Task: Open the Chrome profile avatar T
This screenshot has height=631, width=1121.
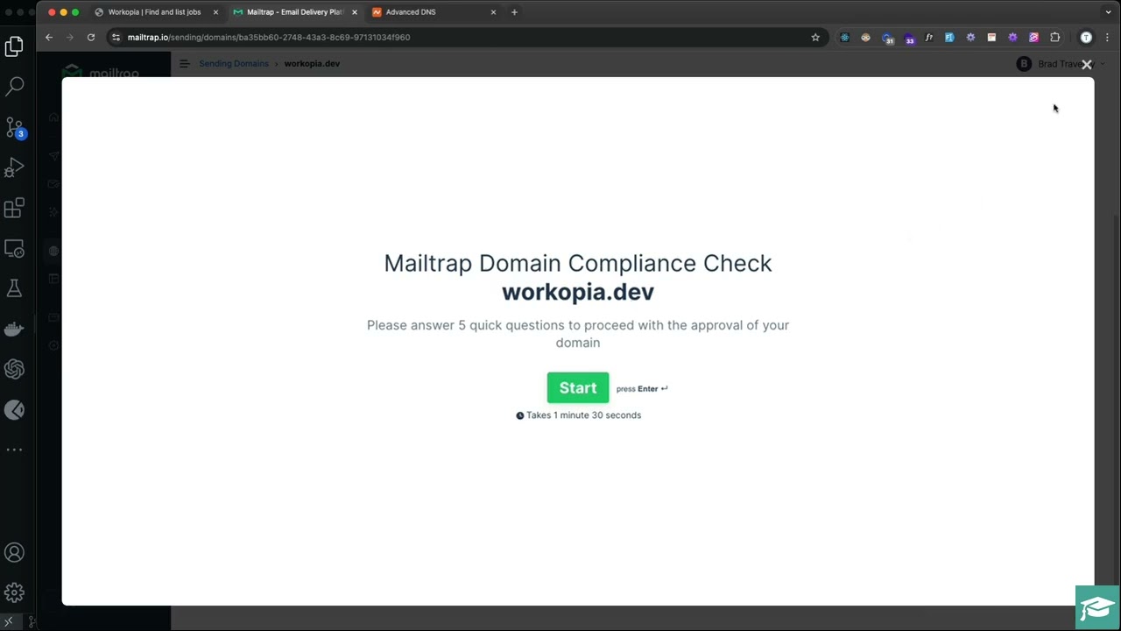Action: [1086, 38]
